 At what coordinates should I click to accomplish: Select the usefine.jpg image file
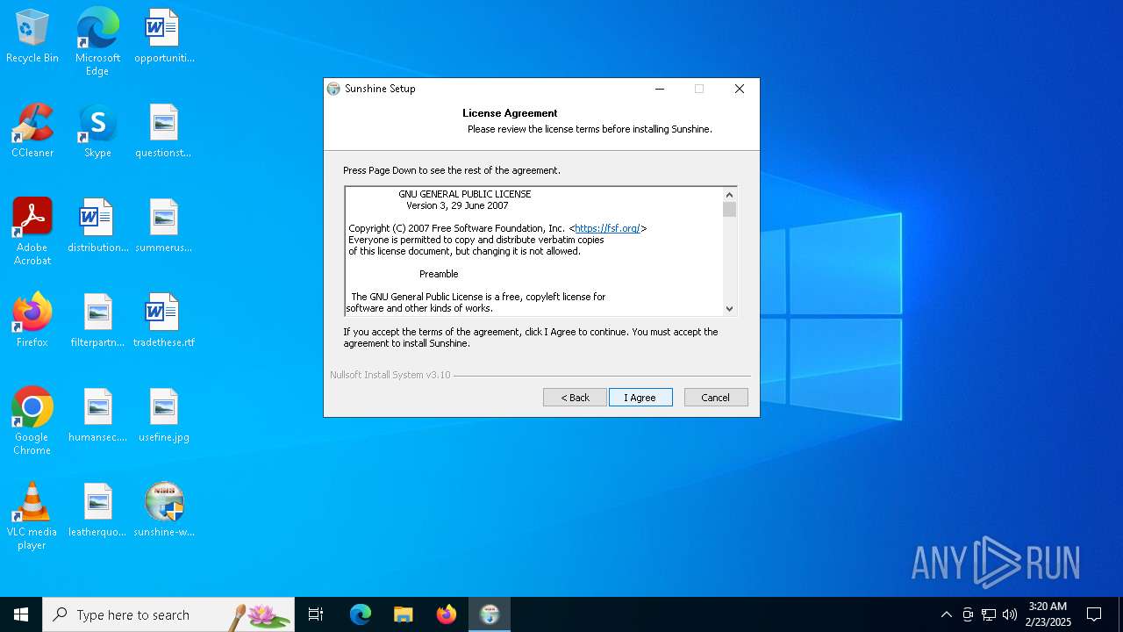tap(164, 415)
